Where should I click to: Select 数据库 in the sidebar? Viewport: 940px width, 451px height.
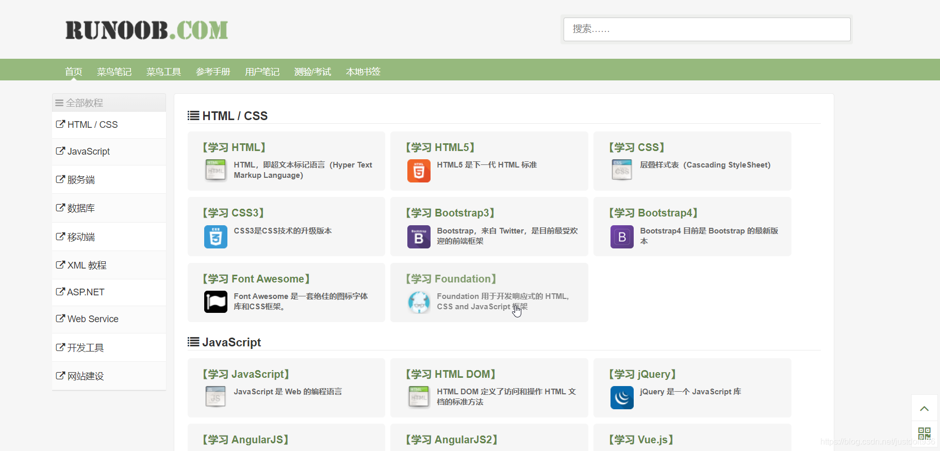pyautogui.click(x=109, y=208)
